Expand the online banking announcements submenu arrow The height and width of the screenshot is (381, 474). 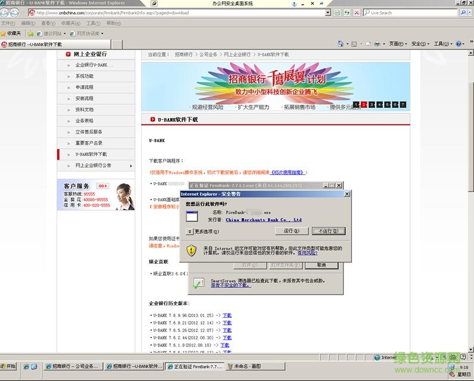click(131, 166)
